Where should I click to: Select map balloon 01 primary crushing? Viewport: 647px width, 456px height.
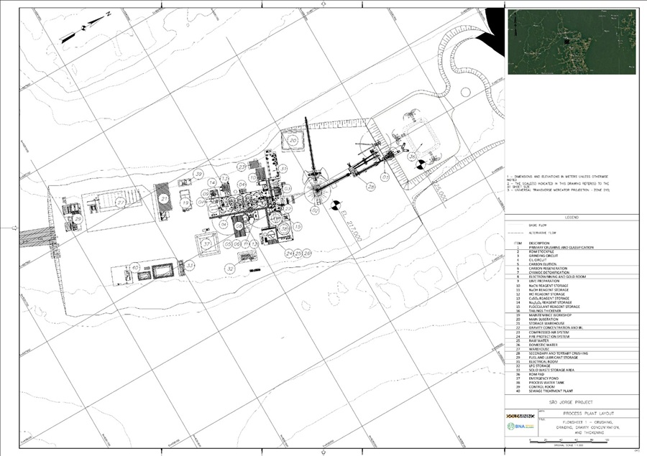tap(385, 177)
